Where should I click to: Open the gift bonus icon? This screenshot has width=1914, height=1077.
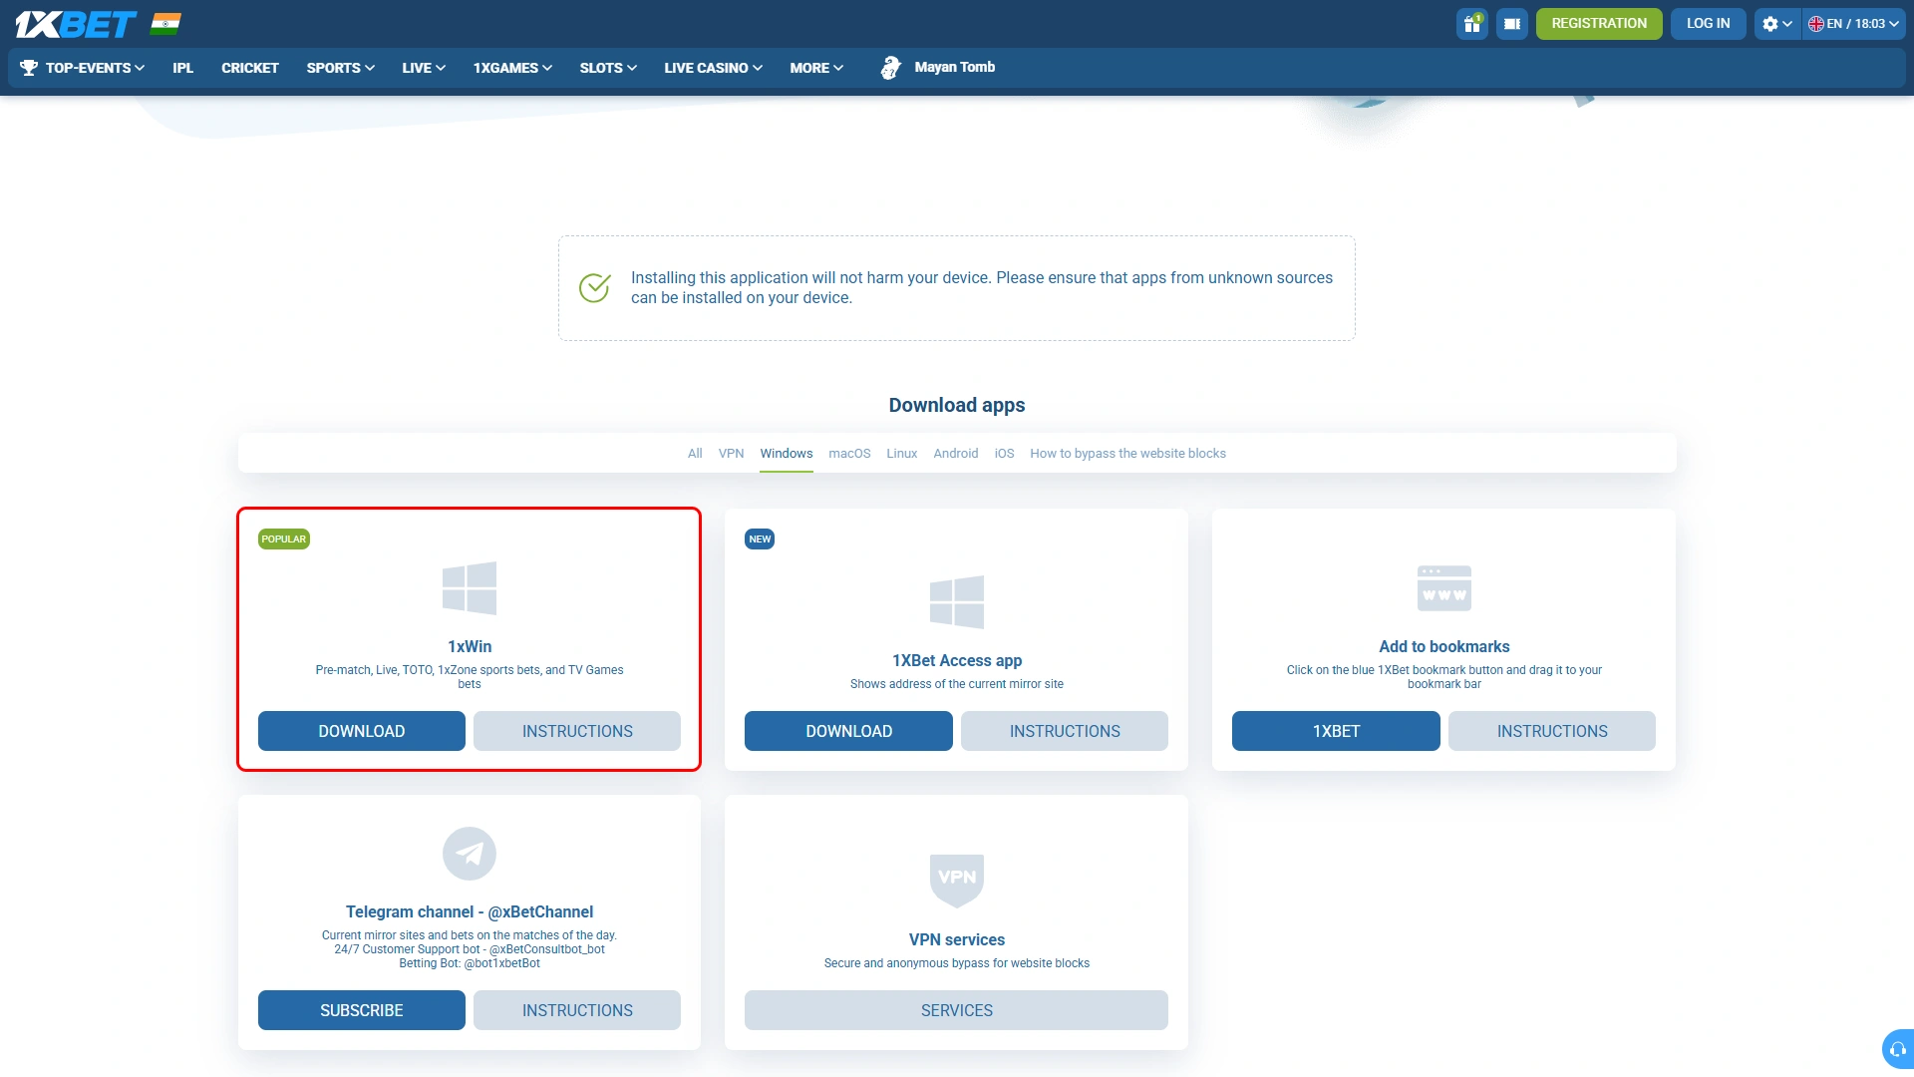click(1472, 24)
